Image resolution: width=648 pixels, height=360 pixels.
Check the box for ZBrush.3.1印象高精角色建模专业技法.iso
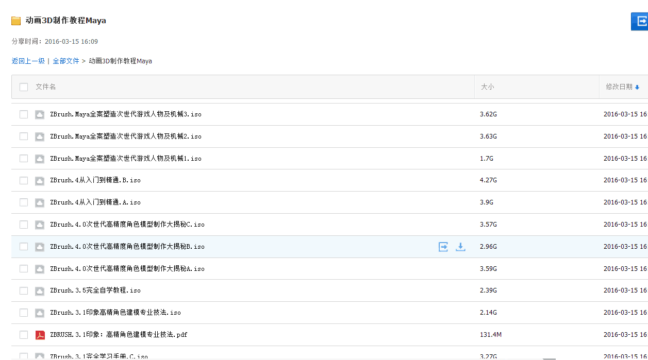click(24, 313)
